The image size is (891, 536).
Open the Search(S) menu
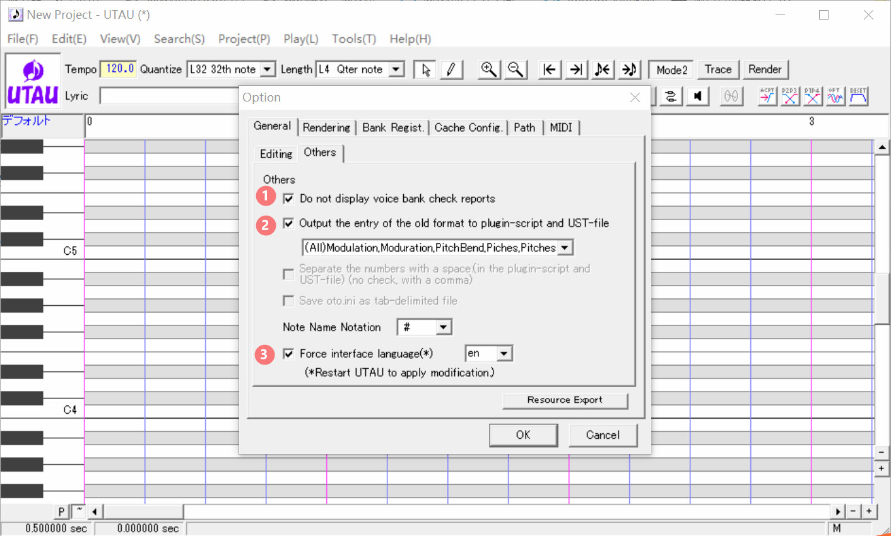(179, 39)
